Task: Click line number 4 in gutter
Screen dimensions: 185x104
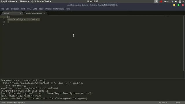Action: click(x=4, y=25)
